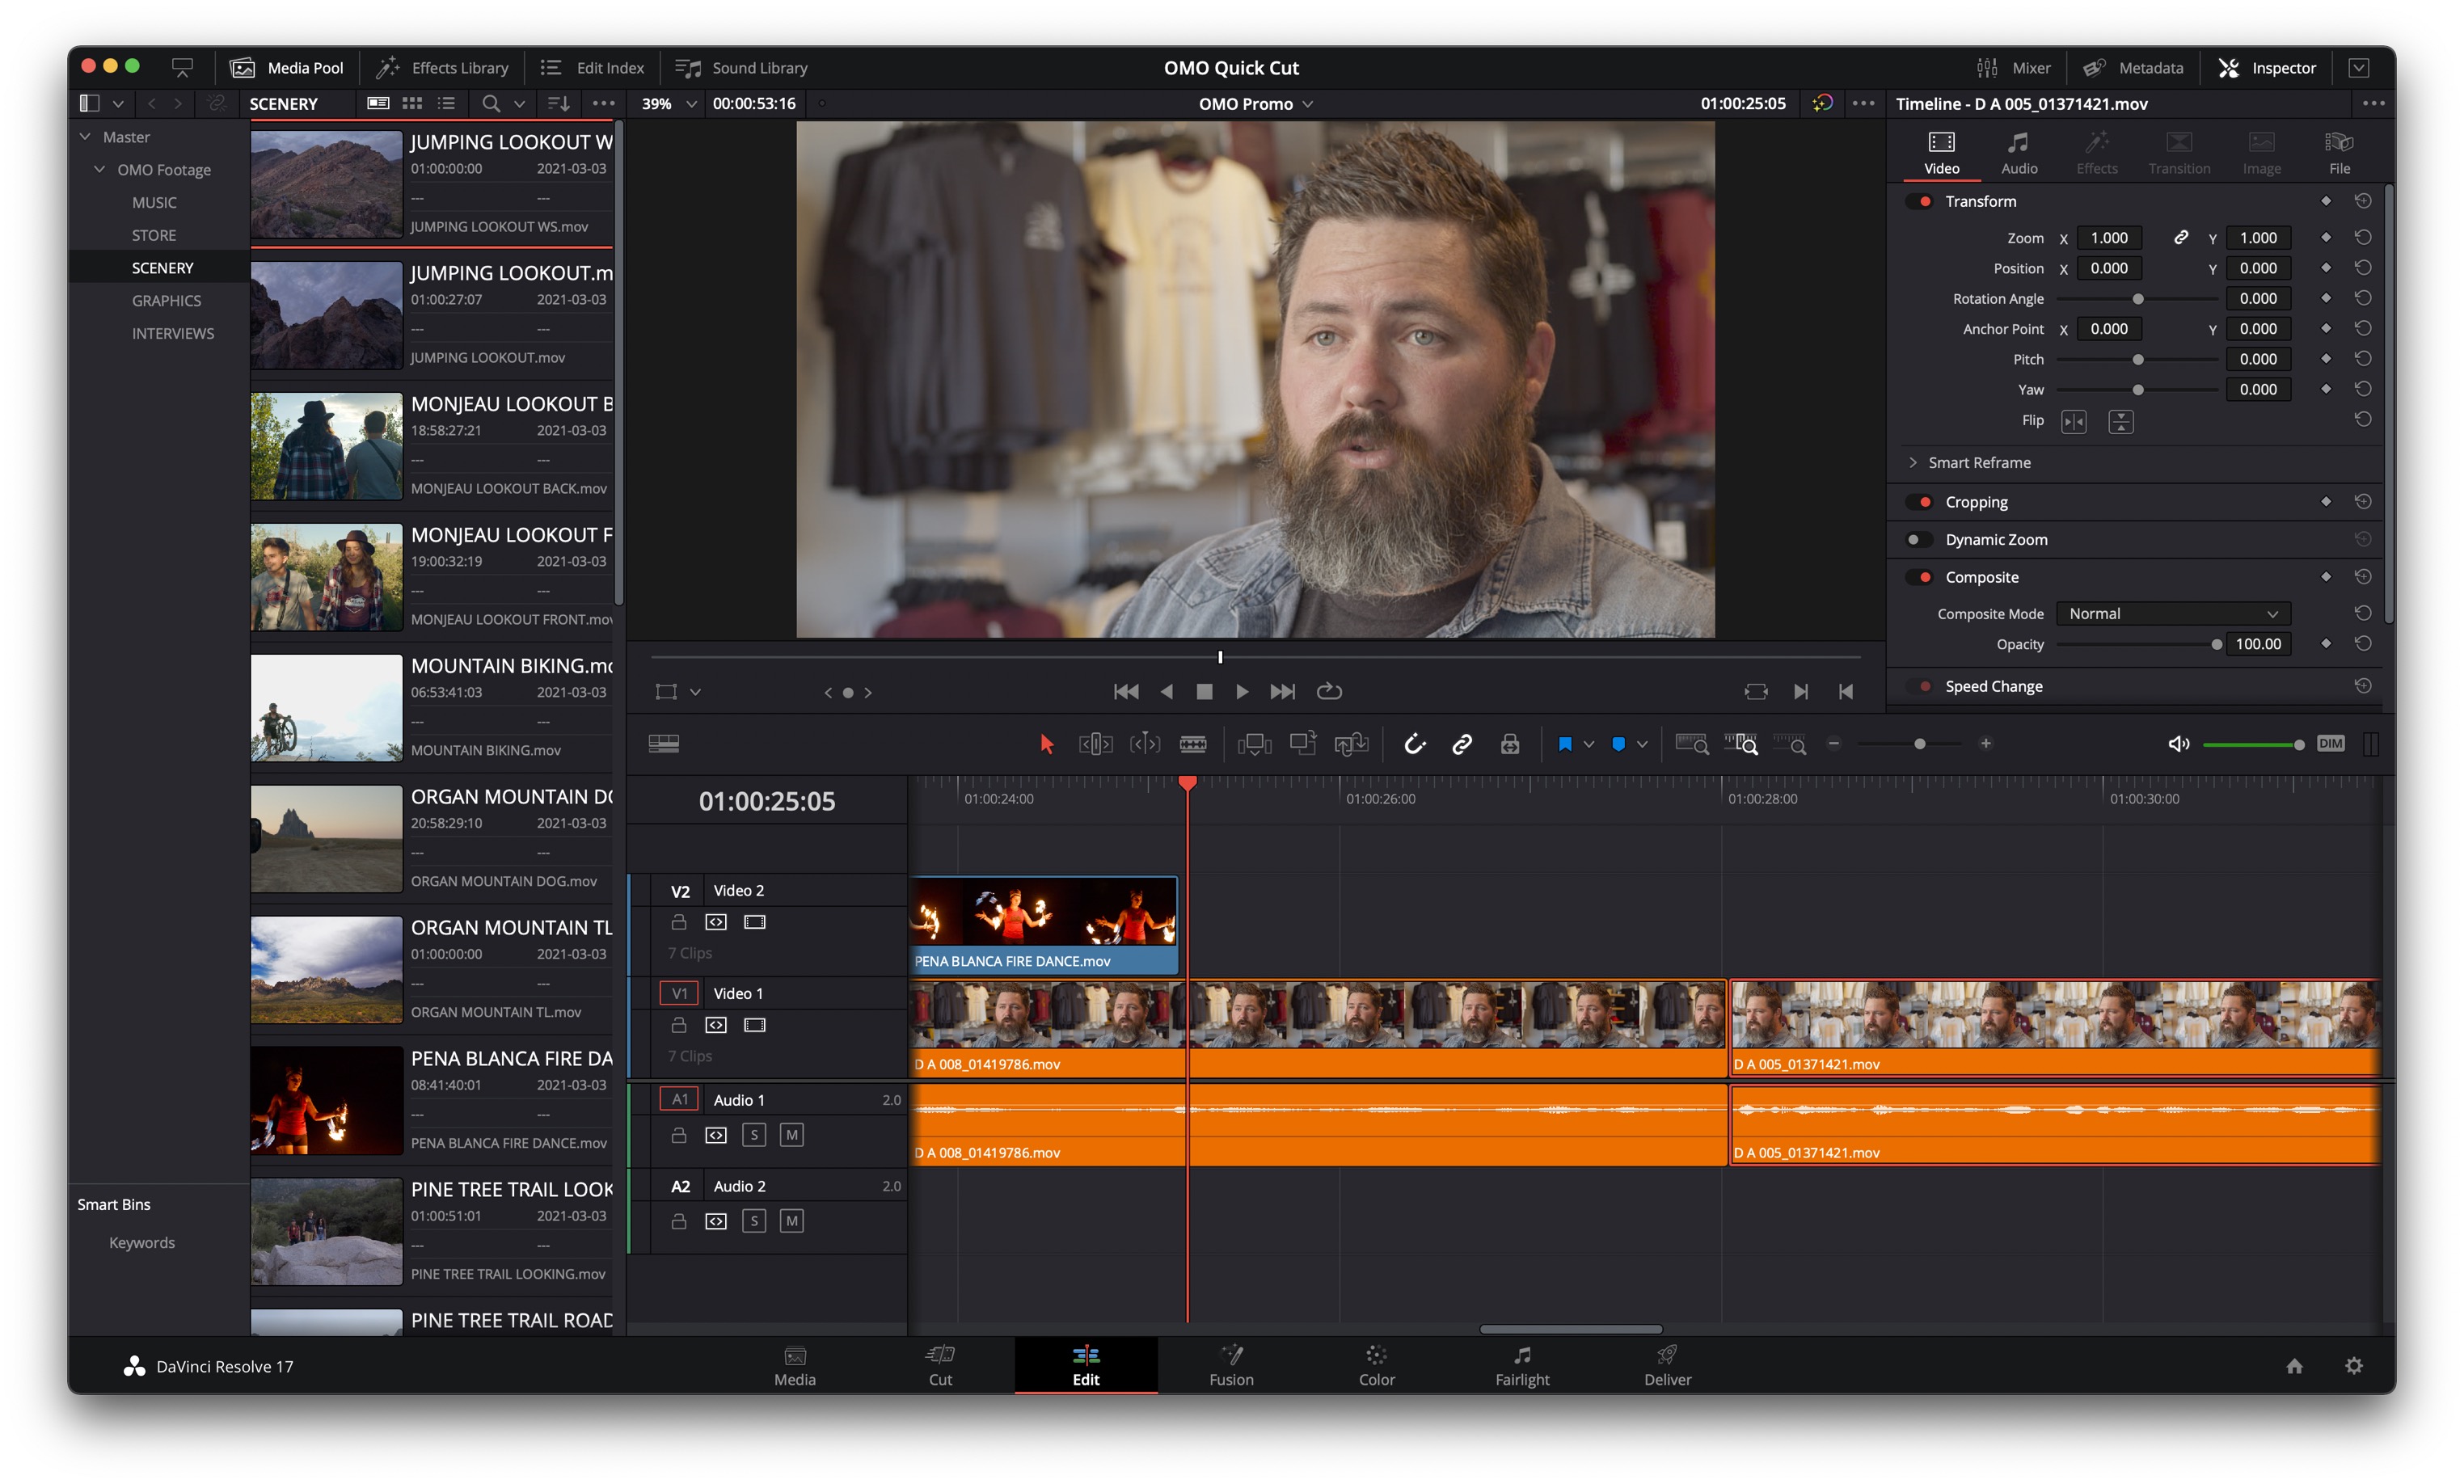2464x1484 pixels.
Task: Click Flip Horizontal icon in Transform
Action: [2073, 422]
